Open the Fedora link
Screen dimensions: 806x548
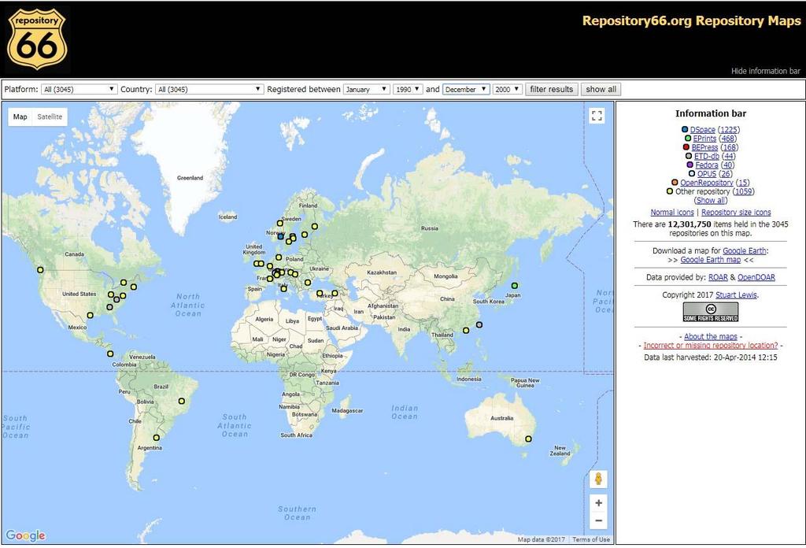click(x=707, y=165)
